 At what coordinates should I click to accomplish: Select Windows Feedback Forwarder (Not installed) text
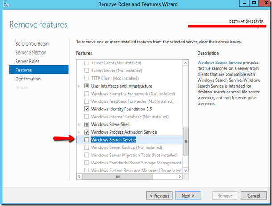(x=132, y=101)
